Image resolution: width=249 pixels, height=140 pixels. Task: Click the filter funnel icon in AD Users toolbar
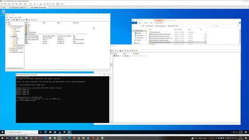[x=132, y=51]
